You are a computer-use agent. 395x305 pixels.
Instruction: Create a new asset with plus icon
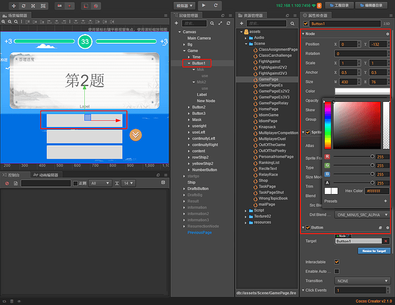[241, 23]
